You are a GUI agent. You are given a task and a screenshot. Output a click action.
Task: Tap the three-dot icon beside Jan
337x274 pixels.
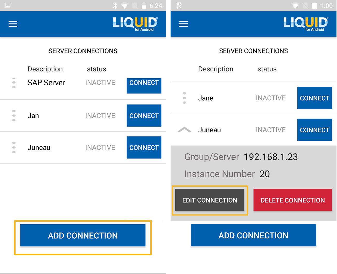pyautogui.click(x=14, y=115)
